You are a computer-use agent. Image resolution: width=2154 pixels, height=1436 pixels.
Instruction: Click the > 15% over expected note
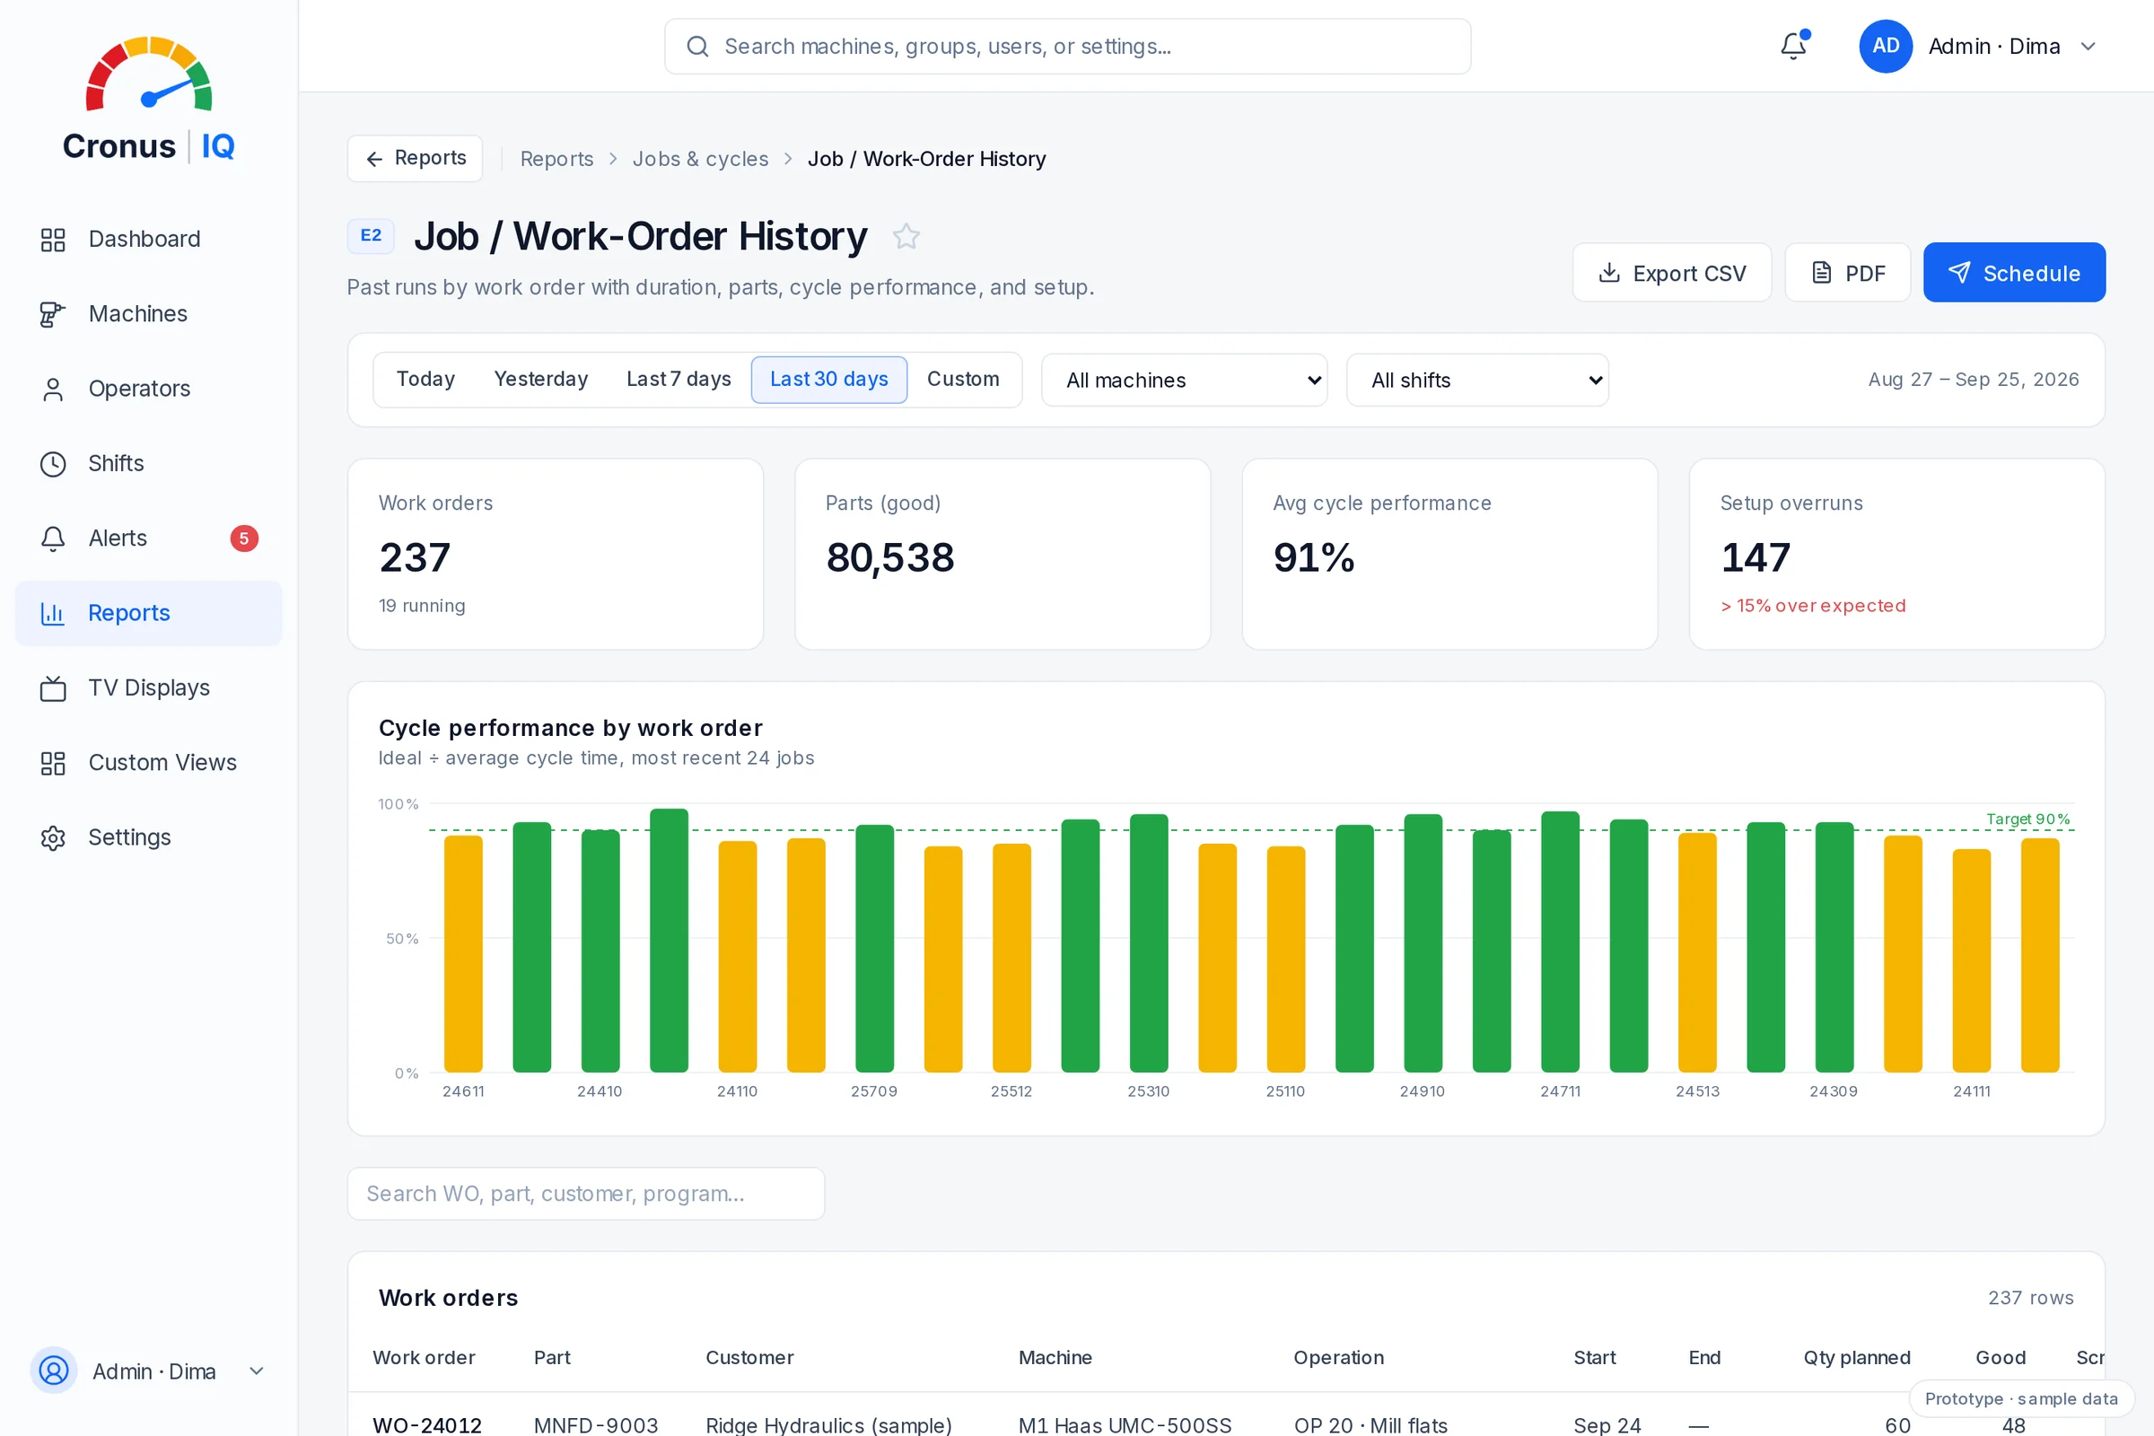pos(1813,605)
